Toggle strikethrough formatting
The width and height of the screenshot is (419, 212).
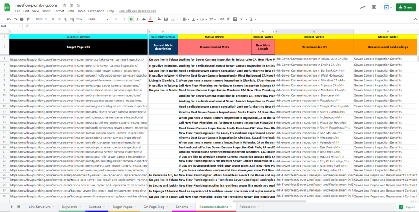coord(144,19)
